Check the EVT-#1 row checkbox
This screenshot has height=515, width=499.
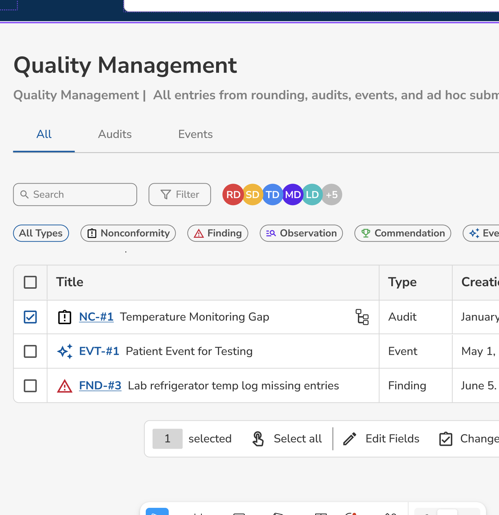[x=30, y=351]
